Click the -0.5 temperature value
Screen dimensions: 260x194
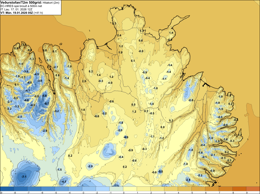pyautogui.click(x=152, y=113)
